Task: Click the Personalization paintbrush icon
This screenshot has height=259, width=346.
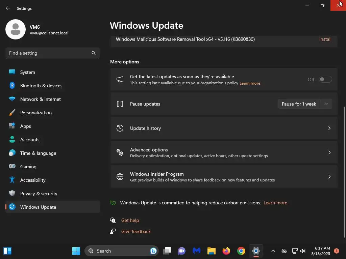Action: pos(12,113)
